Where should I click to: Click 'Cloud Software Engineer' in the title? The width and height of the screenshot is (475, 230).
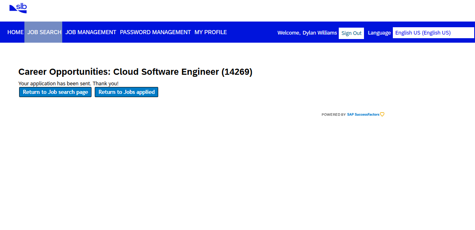tap(166, 72)
